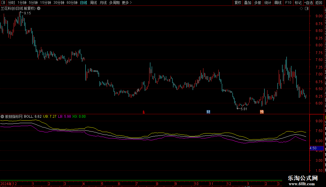This screenshot has height=187, width=326.
Task: Open 多周期 multi-period view
Action: tap(114, 3)
